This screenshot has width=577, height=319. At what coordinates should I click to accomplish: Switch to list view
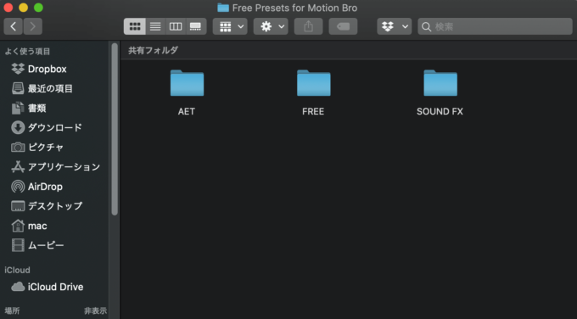click(155, 26)
